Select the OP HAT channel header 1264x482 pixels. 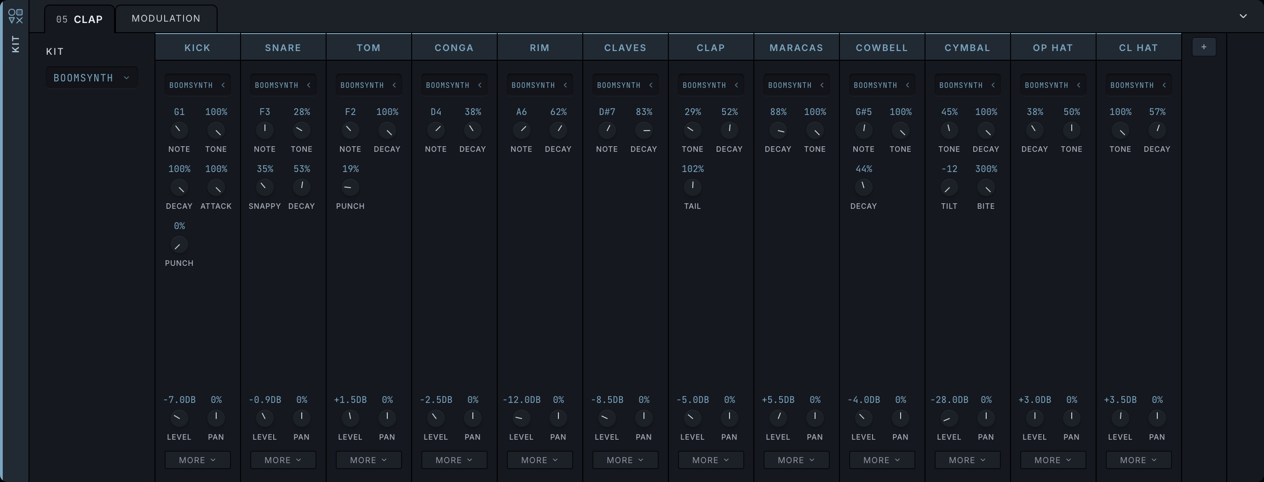click(x=1053, y=48)
